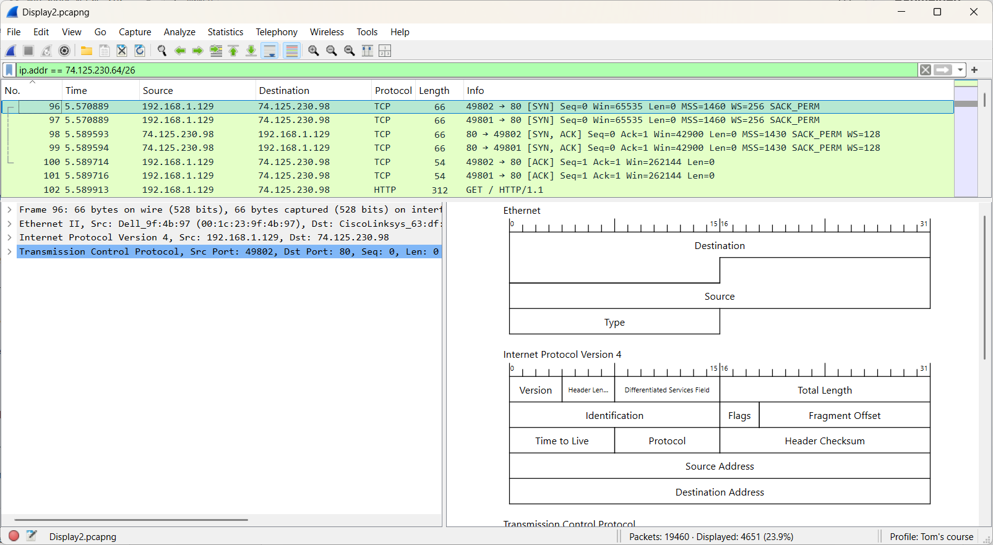Clear the display filter with X button
993x545 pixels.
(x=926, y=70)
